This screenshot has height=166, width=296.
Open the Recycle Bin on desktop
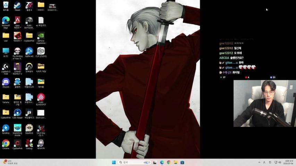coord(6,5)
